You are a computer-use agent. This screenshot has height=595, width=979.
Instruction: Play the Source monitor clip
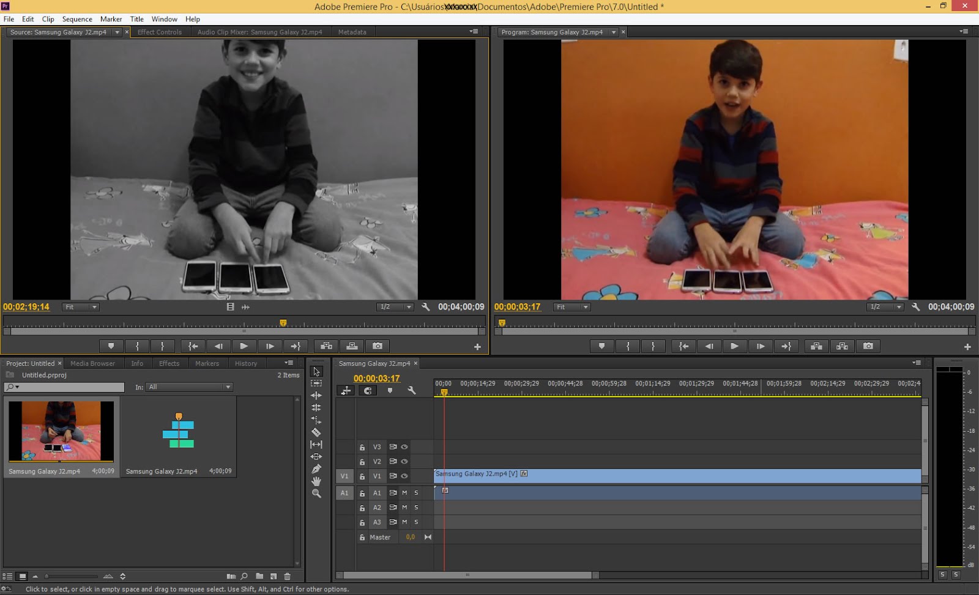244,346
